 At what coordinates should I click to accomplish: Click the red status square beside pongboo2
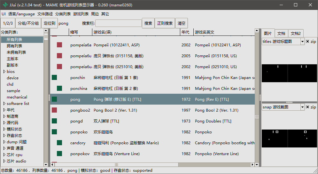coord(54,110)
